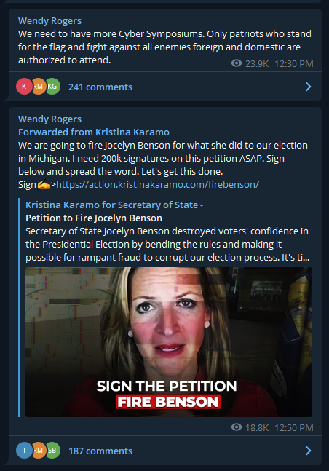
Task: Select the green SB commenter avatar
Action: (x=53, y=451)
